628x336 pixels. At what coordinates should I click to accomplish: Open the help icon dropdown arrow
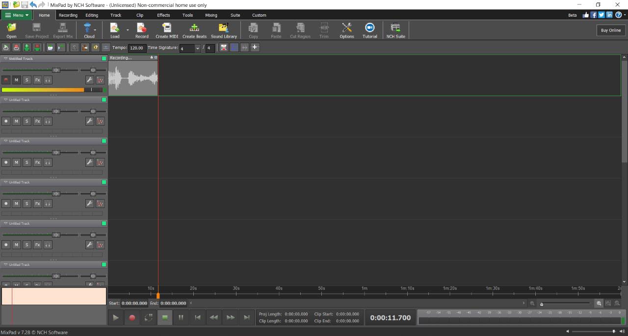(x=625, y=15)
